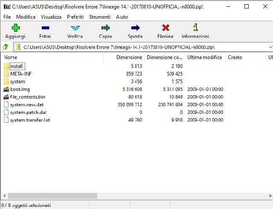
Task: Click the scrollbar right arrow
Action: tap(270, 196)
